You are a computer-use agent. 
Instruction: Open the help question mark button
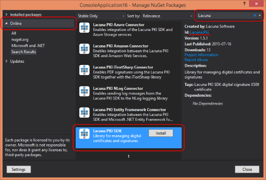244,3
